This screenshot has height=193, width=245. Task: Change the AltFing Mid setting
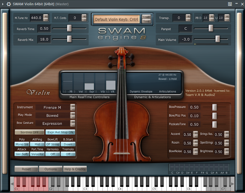[x=37, y=144]
